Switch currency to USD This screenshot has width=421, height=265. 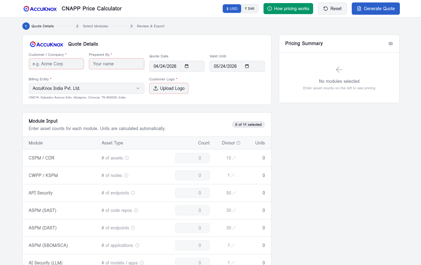click(232, 9)
